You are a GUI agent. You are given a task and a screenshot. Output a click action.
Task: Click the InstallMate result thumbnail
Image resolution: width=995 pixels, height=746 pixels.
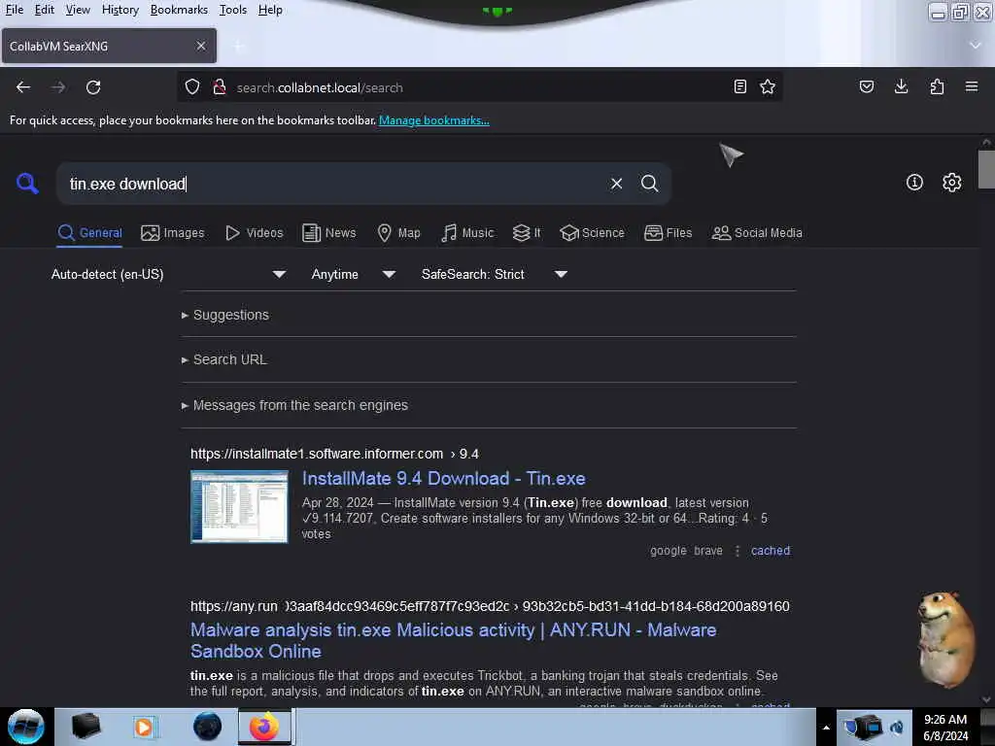pyautogui.click(x=239, y=506)
